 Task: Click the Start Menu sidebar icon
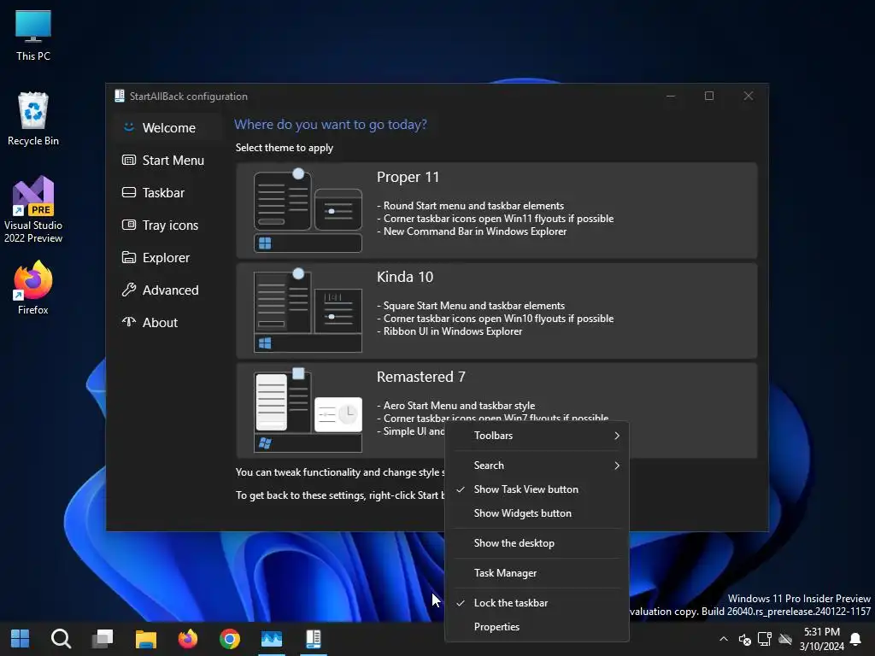click(x=129, y=160)
